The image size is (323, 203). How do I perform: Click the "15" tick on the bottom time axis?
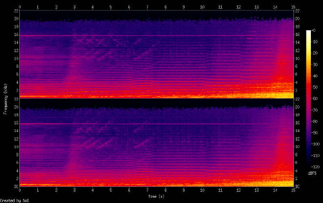coord(293,190)
